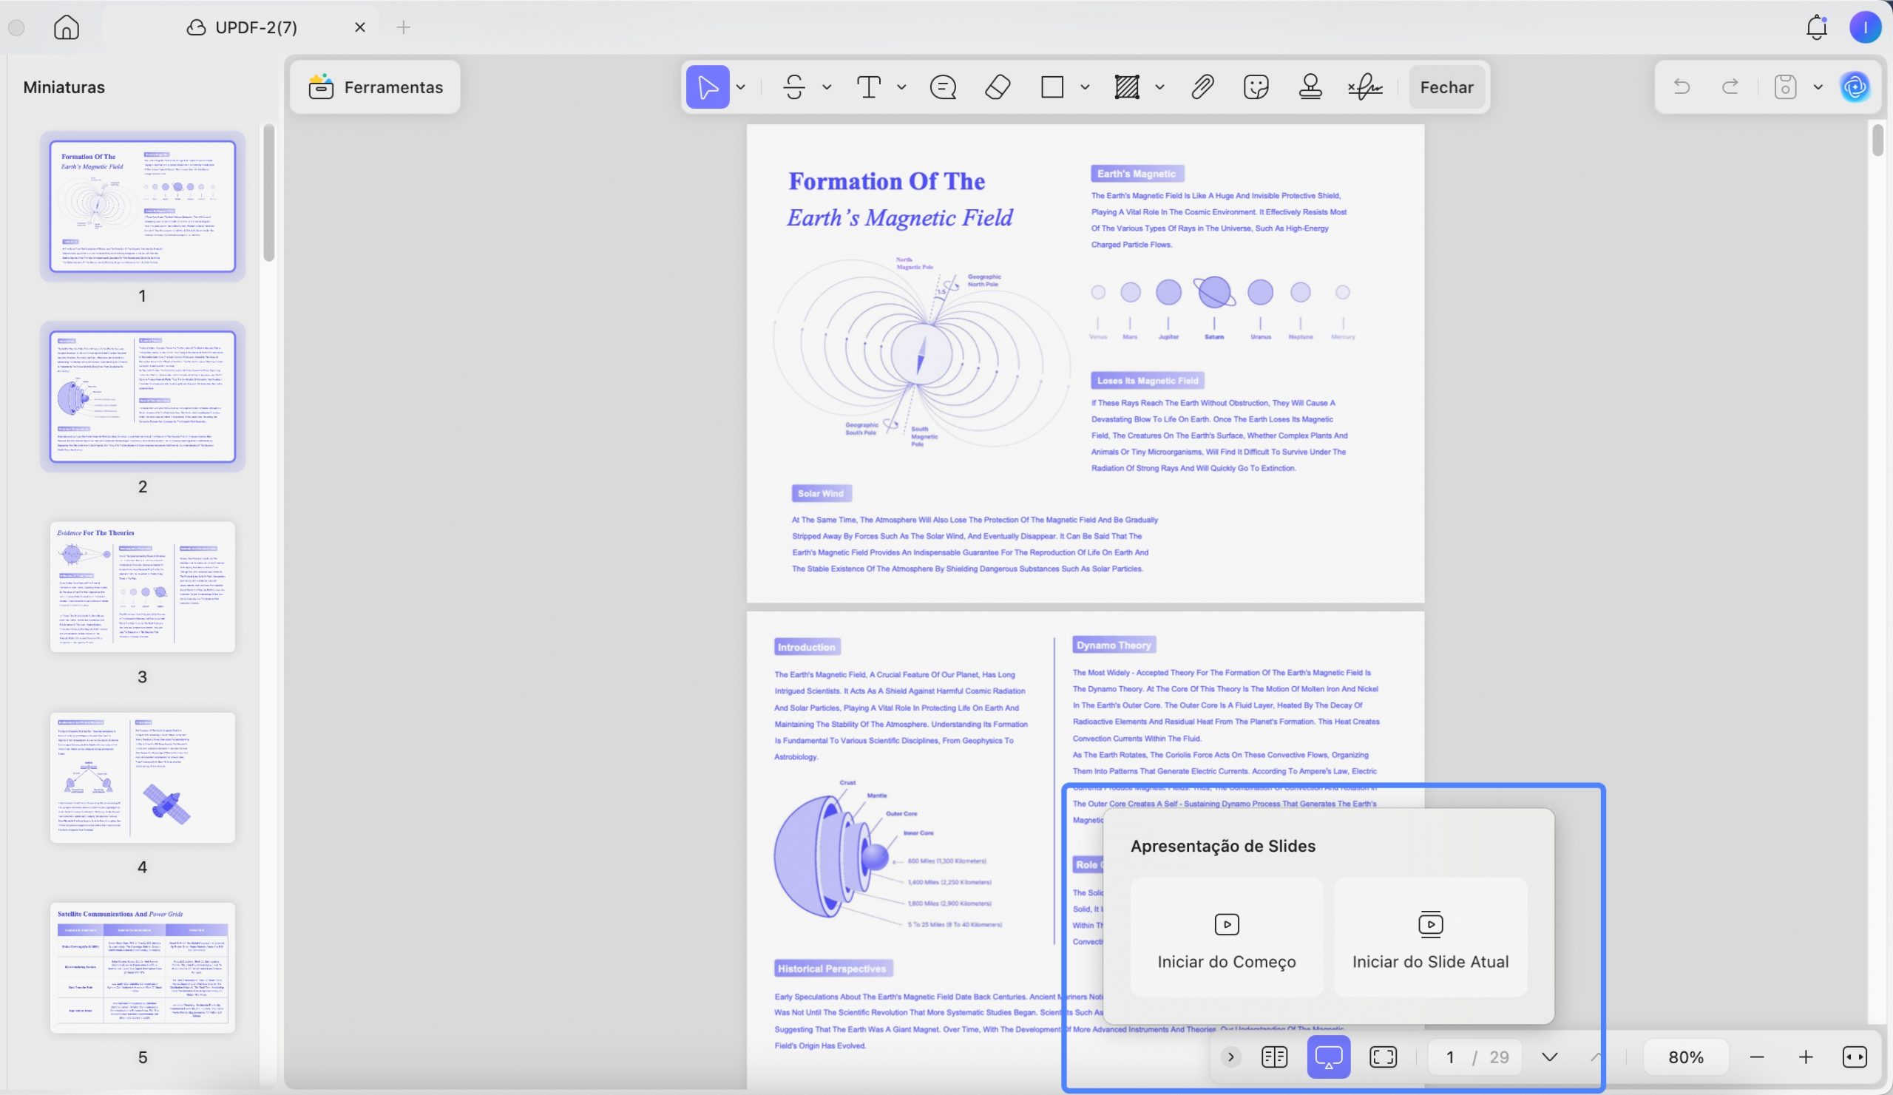The height and width of the screenshot is (1095, 1893).
Task: Click the thumbnails panel scrollbar
Action: 268,193
